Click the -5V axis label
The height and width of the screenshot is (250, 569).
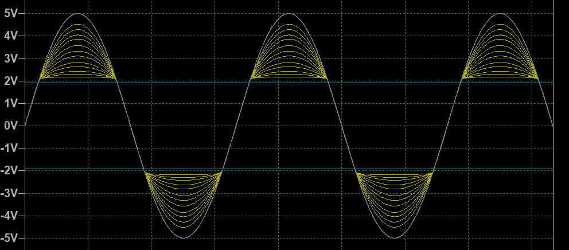(9, 239)
